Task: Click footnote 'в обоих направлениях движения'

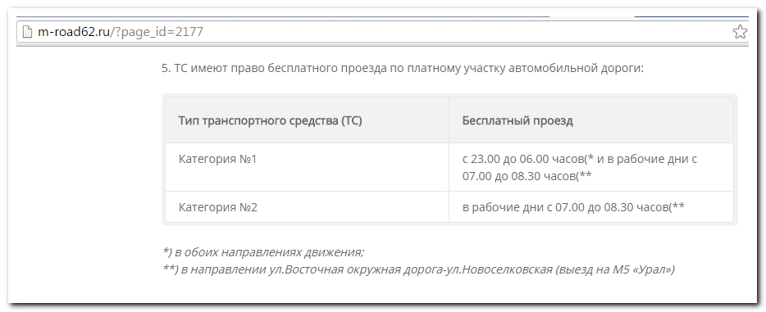Action: pos(269,252)
